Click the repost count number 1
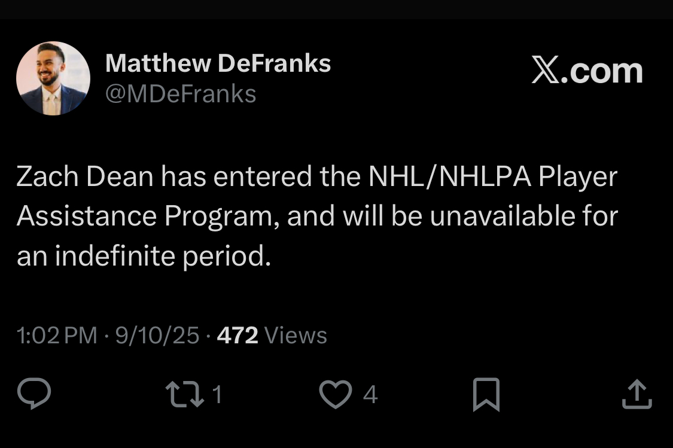Image resolution: width=673 pixels, height=448 pixels. (218, 394)
